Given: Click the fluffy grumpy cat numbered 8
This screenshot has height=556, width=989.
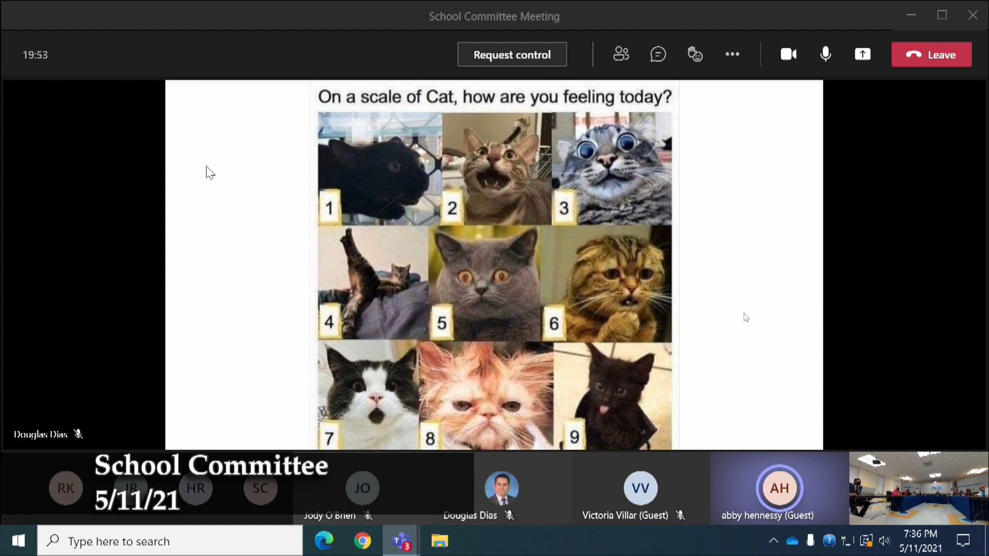Looking at the screenshot, I should (x=486, y=395).
